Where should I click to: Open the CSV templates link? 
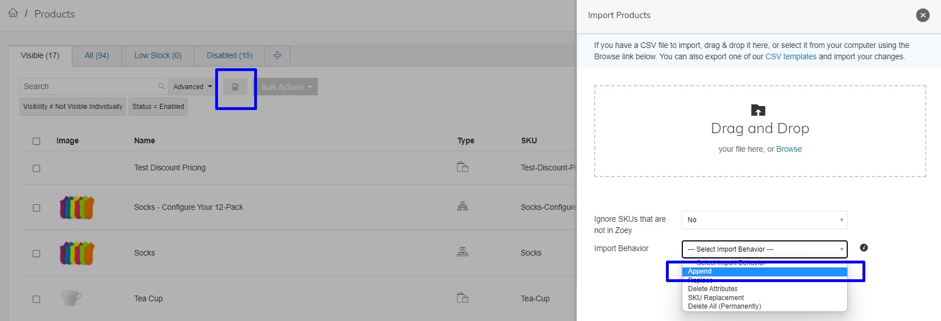pos(791,56)
